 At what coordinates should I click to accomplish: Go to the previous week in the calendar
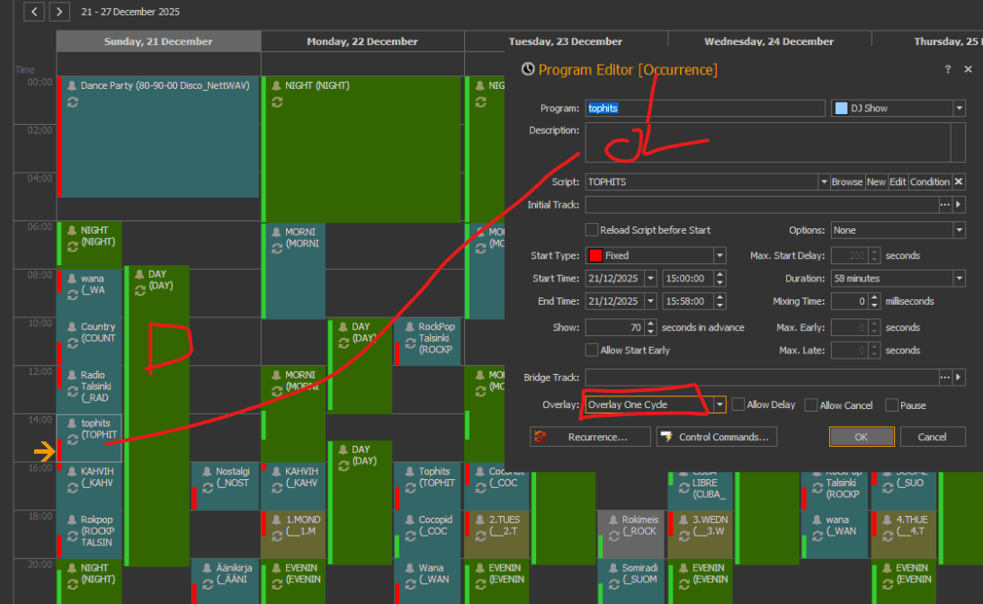[x=34, y=12]
